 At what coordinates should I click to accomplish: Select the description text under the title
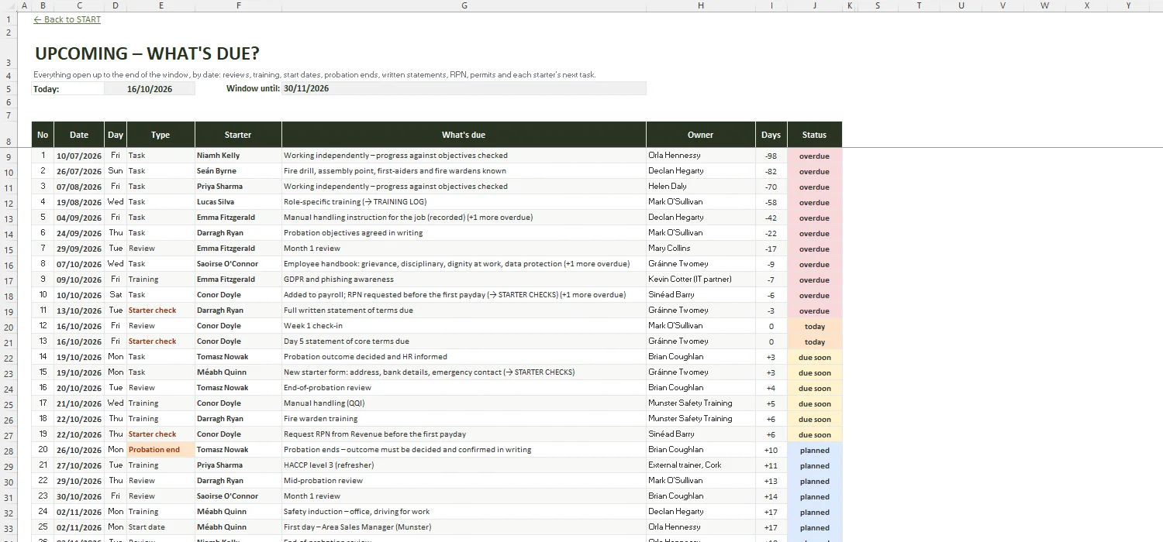coord(315,75)
